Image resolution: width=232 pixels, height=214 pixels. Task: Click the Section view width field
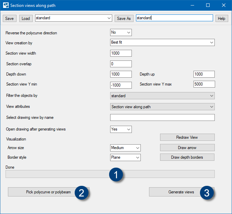121,53
